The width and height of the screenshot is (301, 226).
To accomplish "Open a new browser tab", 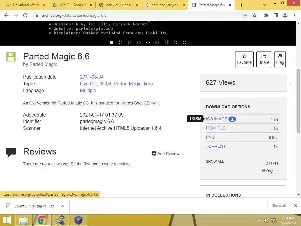I will 241,5.
